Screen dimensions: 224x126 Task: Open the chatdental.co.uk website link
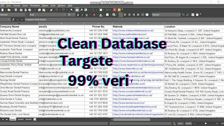click(125, 99)
